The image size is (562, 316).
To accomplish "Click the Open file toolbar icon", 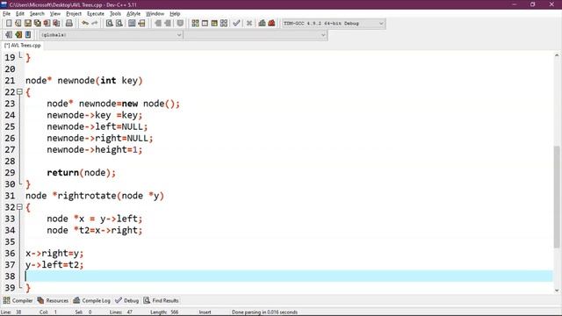I will 18,24.
